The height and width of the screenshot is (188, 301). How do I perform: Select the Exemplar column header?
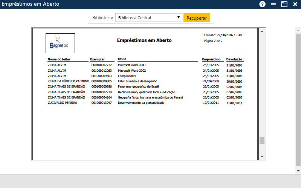coord(97,59)
